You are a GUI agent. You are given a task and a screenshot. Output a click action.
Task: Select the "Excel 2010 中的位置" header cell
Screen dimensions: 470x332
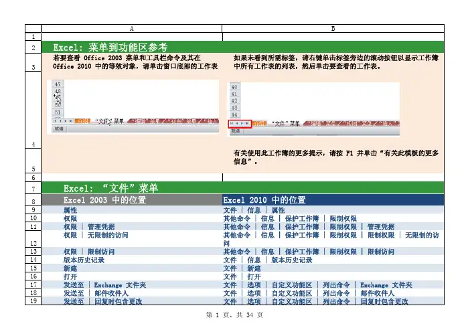point(264,200)
